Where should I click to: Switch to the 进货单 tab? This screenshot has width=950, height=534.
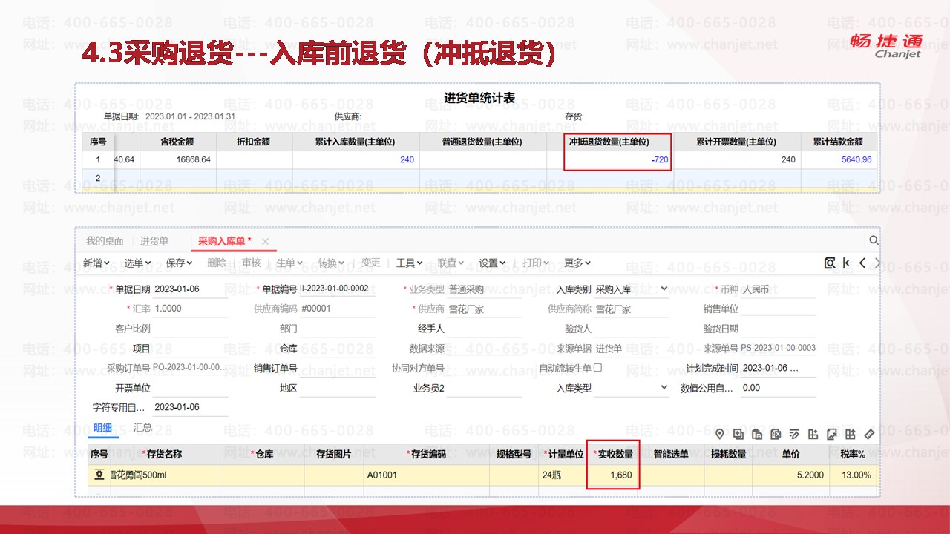pyautogui.click(x=154, y=241)
